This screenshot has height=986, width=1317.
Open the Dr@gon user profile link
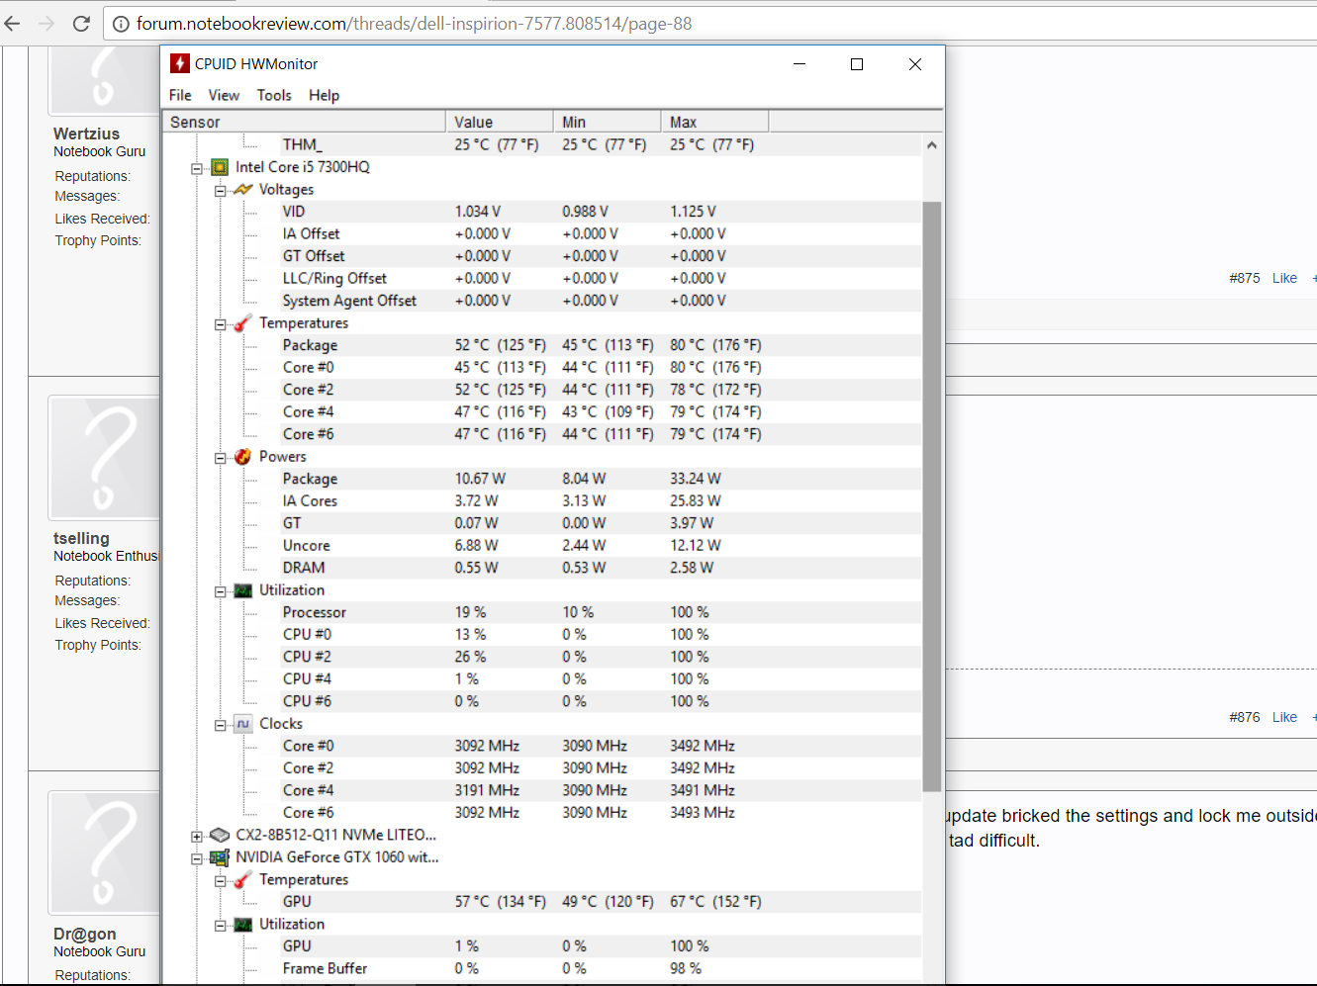[x=84, y=934]
